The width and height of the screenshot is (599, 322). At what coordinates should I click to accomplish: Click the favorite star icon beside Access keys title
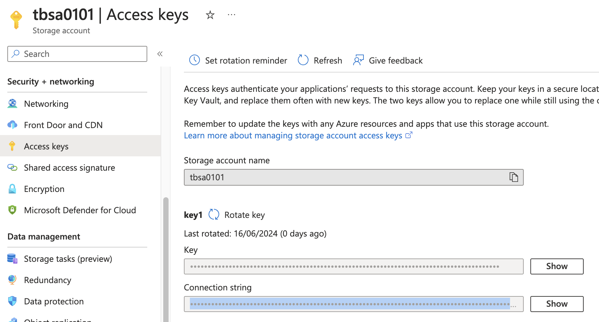210,15
